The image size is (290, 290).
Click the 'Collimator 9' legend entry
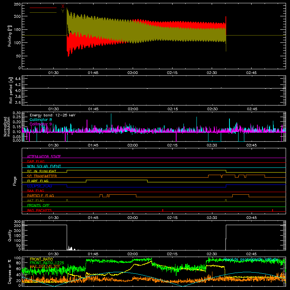point(41,124)
